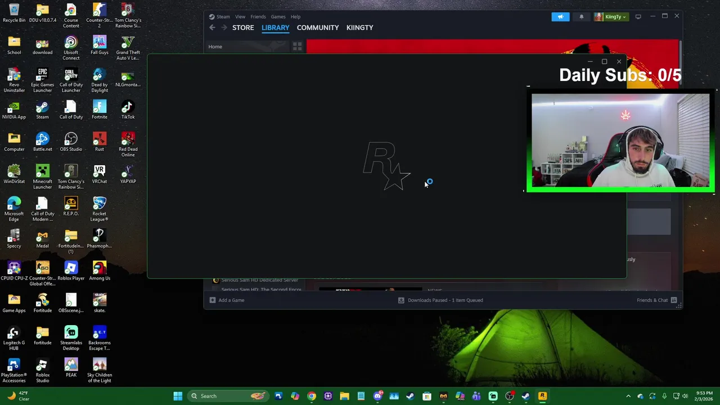Open the Among Us desktop icon
Screen dimensions: 720x405
(100, 271)
